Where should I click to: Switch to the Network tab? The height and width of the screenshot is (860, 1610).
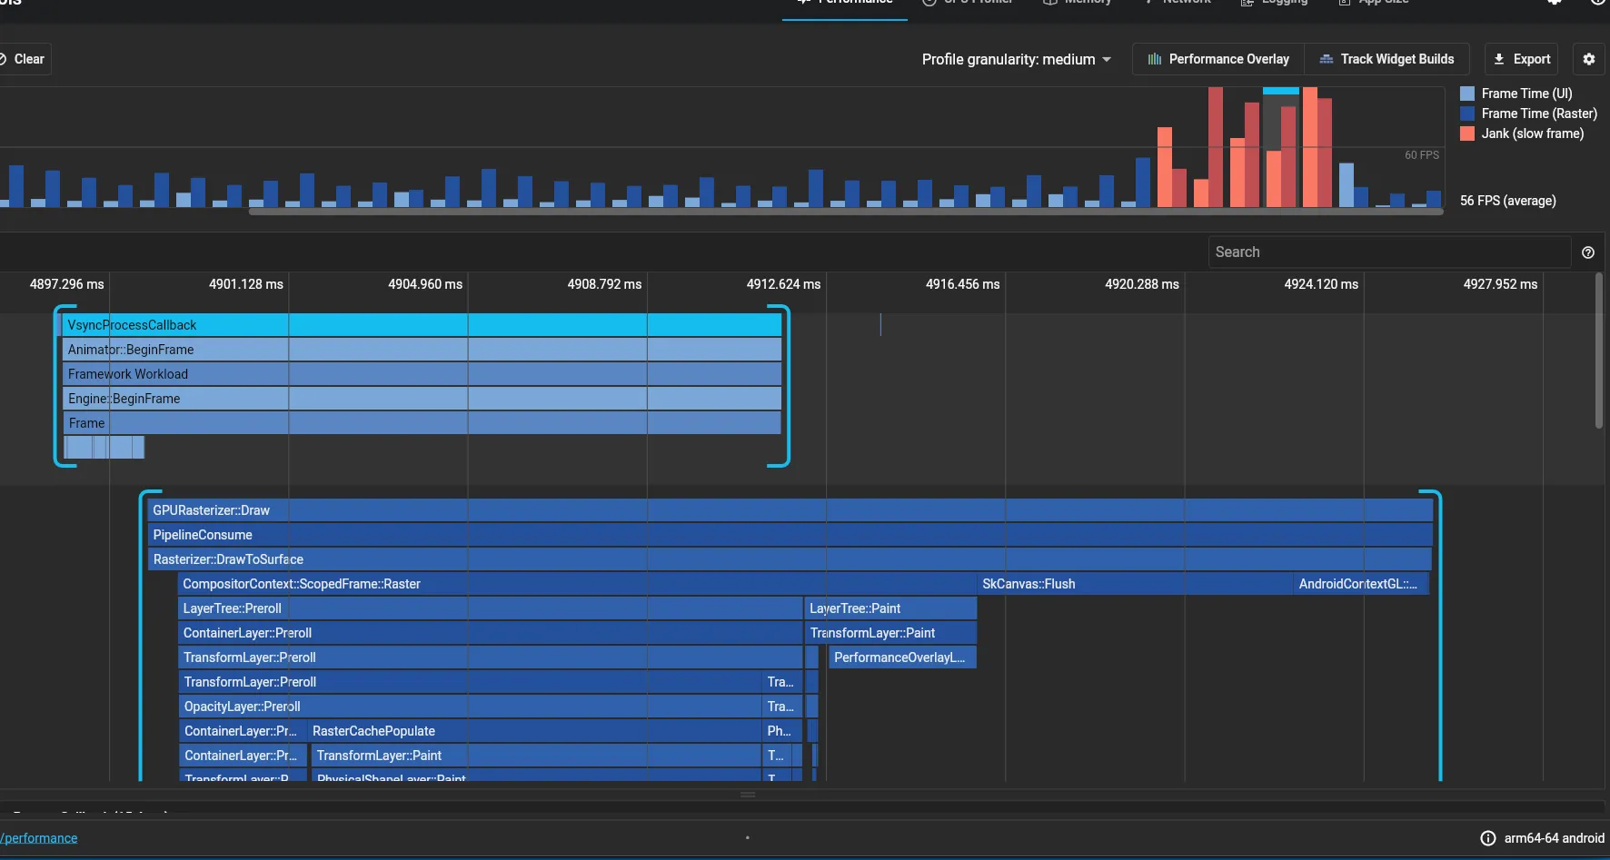(1177, 3)
